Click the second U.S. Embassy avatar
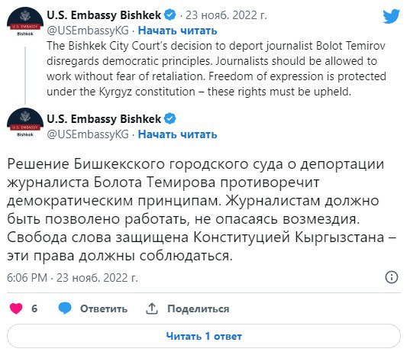 [25, 123]
